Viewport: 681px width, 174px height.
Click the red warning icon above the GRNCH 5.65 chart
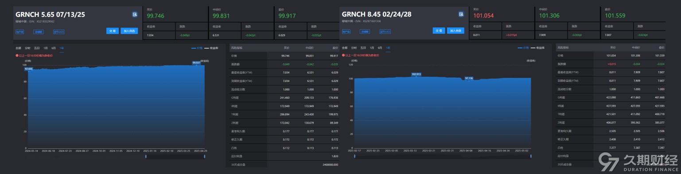click(x=17, y=56)
